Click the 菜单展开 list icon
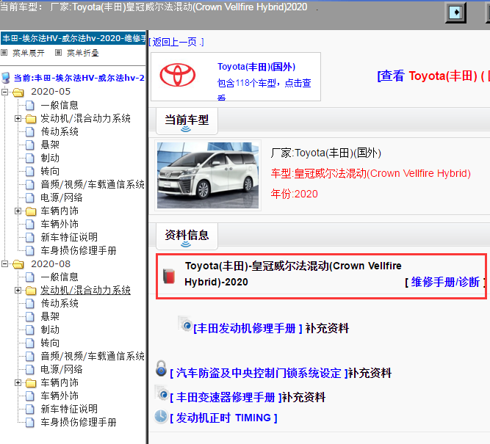490x444 pixels. click(4, 52)
